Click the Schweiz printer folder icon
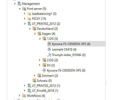The width and height of the screenshot is (113, 100). (x=34, y=80)
